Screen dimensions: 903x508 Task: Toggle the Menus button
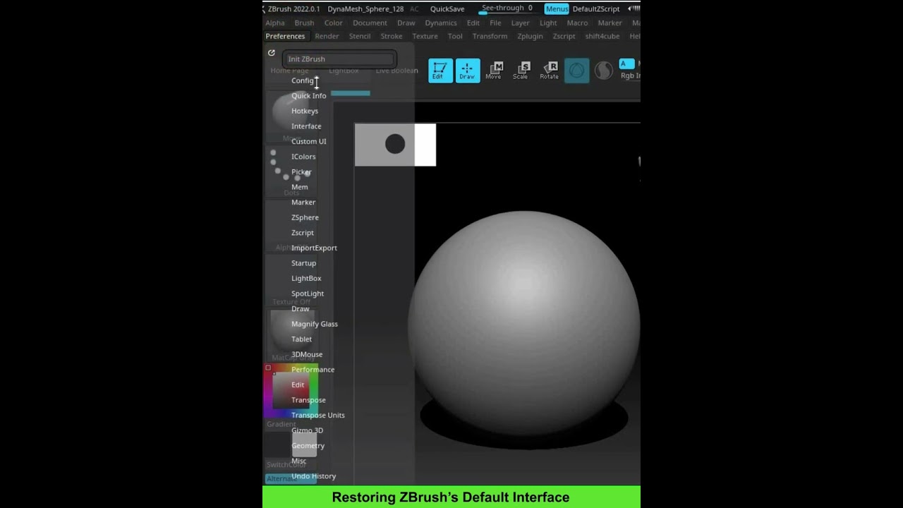[557, 8]
